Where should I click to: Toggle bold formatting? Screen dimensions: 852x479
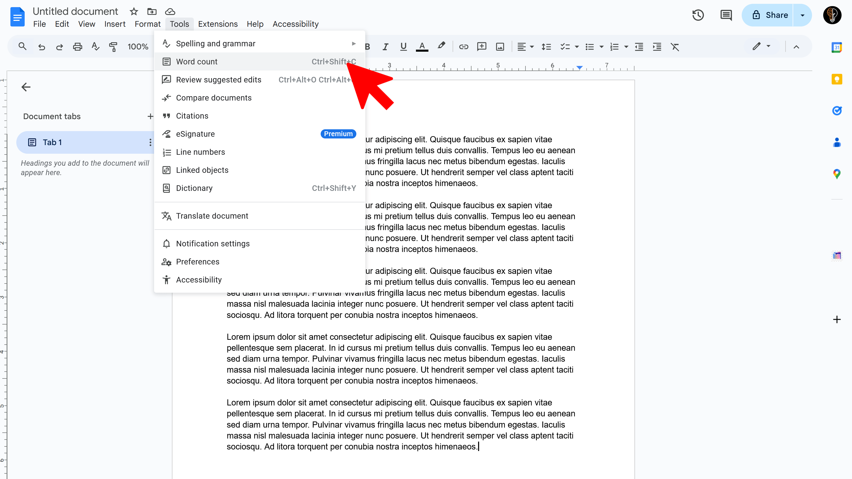(367, 47)
